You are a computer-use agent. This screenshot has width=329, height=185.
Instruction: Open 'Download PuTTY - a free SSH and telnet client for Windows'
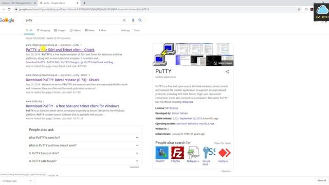click(x=72, y=106)
